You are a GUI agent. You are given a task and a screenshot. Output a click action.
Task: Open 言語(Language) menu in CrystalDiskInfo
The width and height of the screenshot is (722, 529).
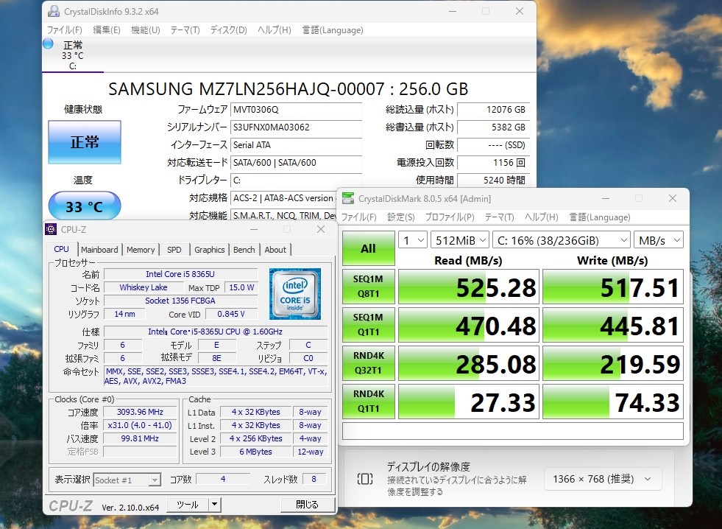coord(333,30)
